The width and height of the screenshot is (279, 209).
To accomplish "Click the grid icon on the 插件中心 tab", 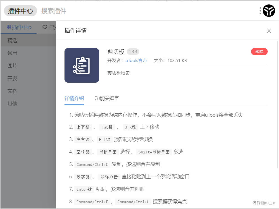I will 9,27.
